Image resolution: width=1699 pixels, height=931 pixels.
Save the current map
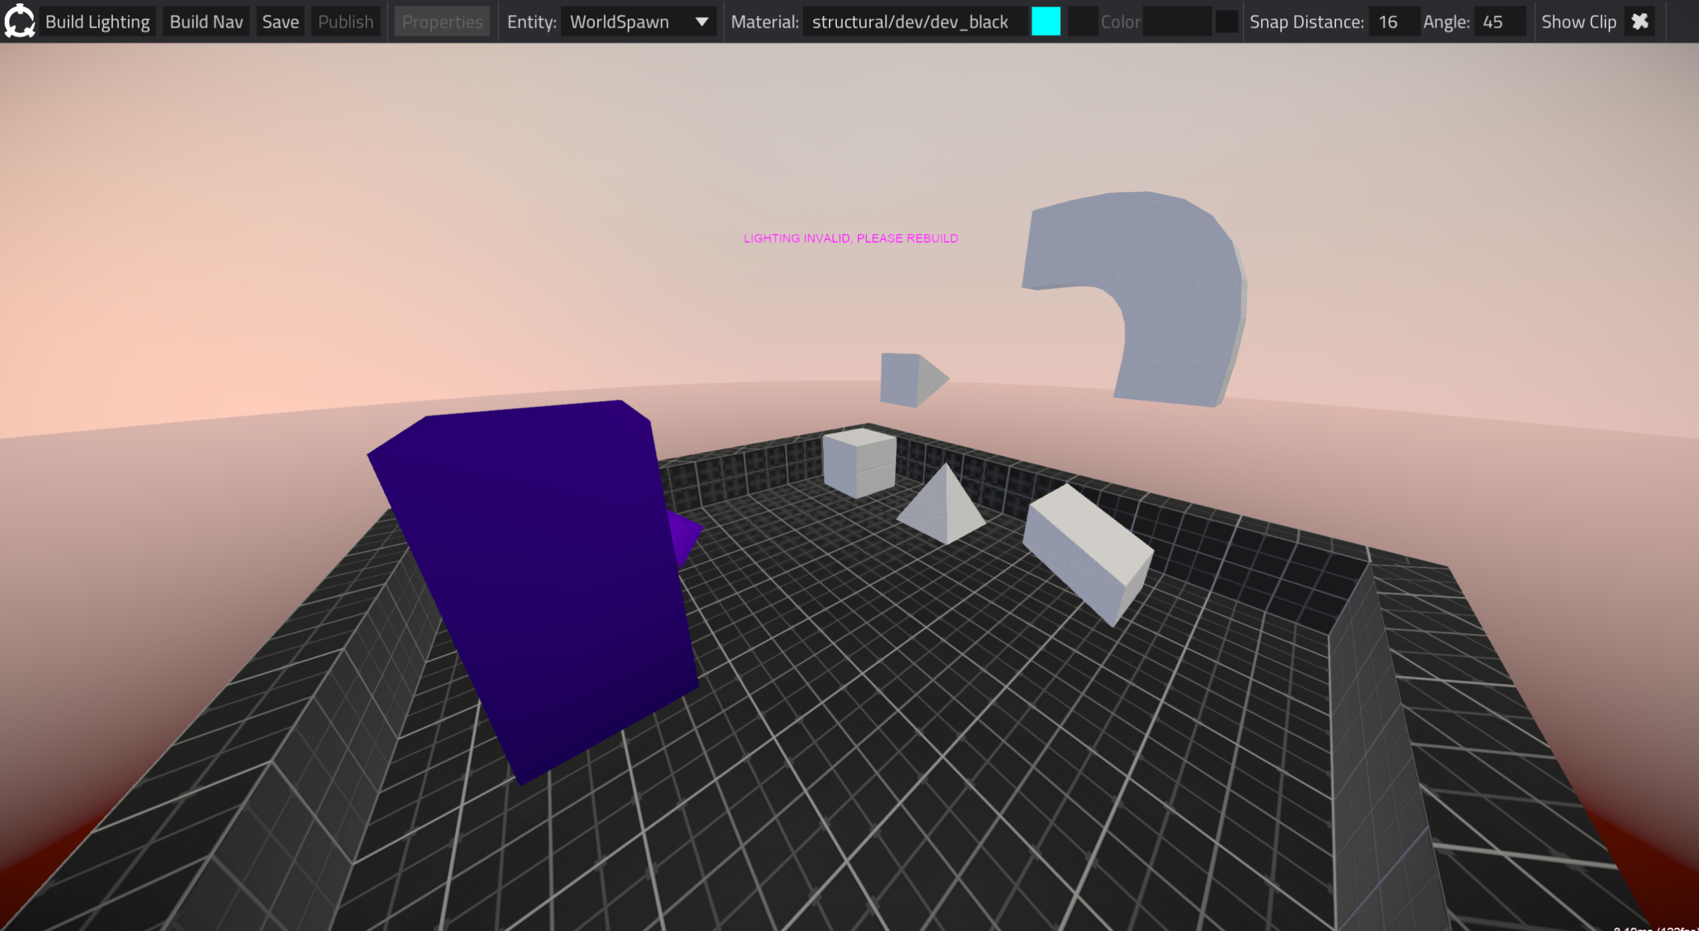pyautogui.click(x=280, y=22)
